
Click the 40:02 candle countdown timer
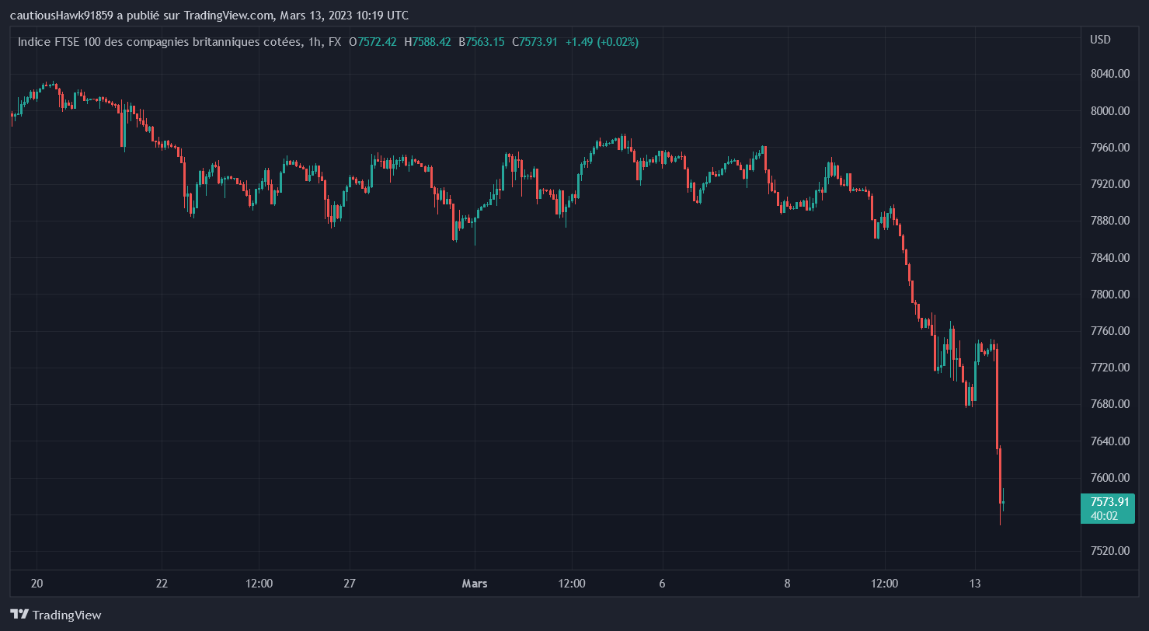(1104, 515)
